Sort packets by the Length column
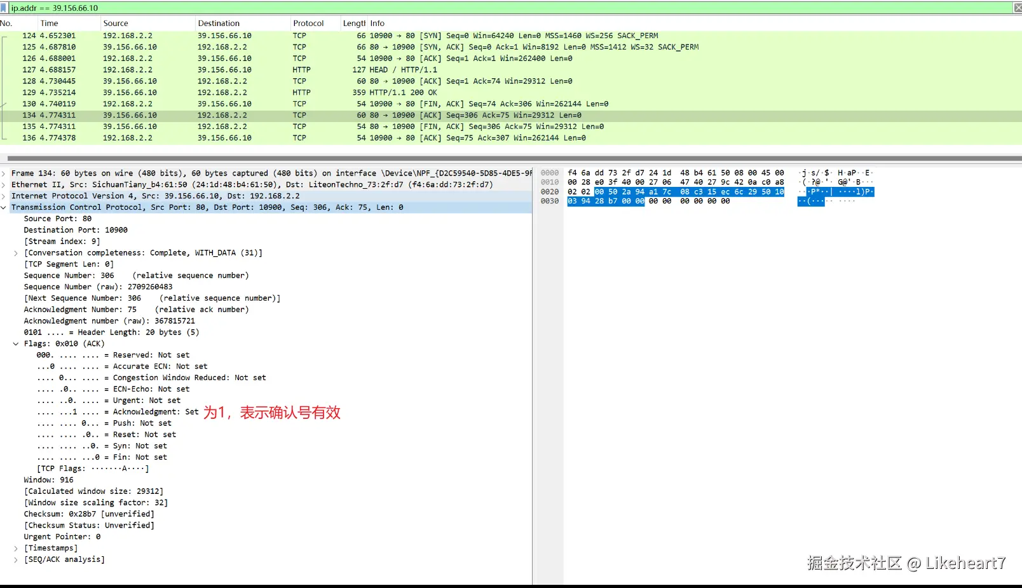This screenshot has height=588, width=1022. [354, 24]
